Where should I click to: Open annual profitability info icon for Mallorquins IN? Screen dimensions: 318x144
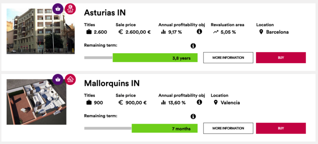click(200, 102)
